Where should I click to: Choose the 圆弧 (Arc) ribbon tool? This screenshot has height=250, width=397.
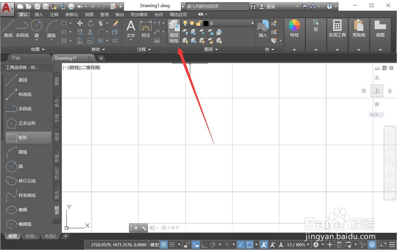coord(51,29)
